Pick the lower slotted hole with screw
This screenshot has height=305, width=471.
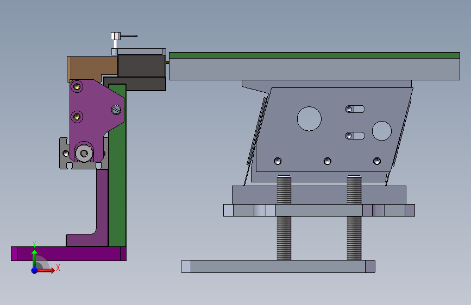coord(355,136)
